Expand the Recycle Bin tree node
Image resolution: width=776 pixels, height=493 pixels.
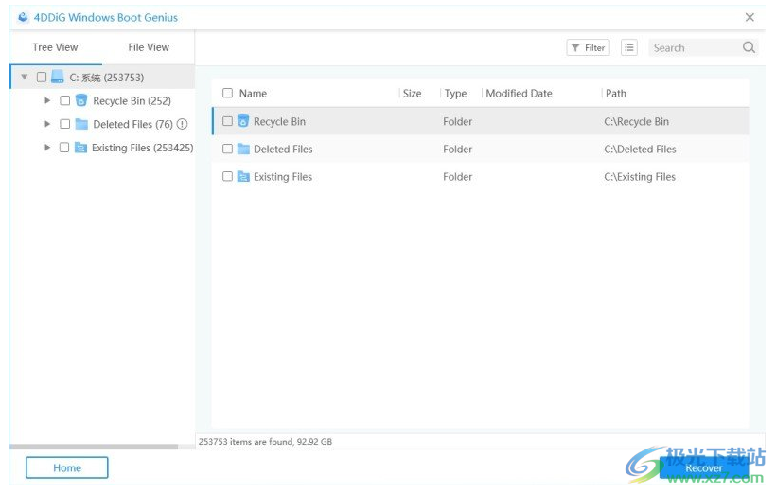coord(47,100)
